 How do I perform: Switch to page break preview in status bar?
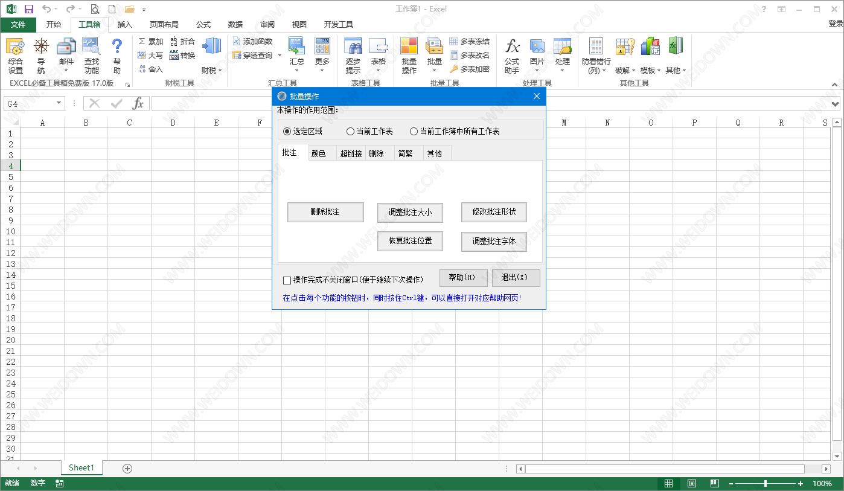tap(714, 484)
